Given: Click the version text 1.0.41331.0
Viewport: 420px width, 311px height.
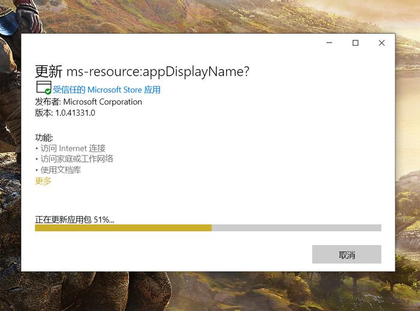Looking at the screenshot, I should [75, 113].
